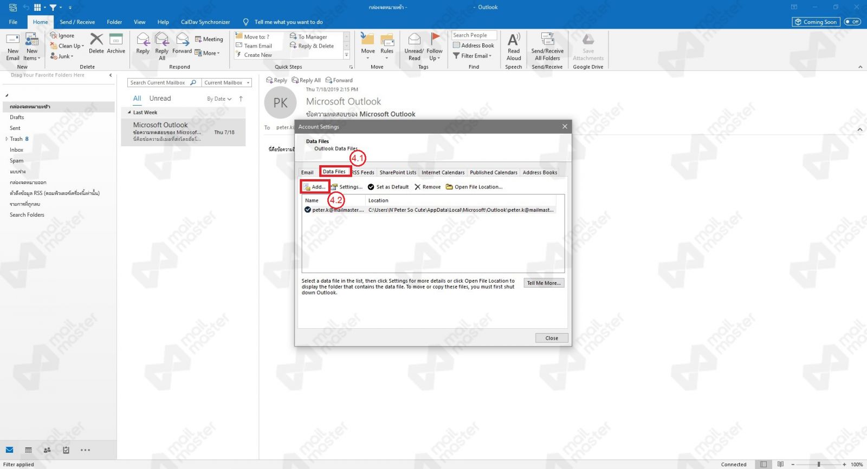
Task: Open the By Date sort dropdown
Action: click(x=219, y=99)
